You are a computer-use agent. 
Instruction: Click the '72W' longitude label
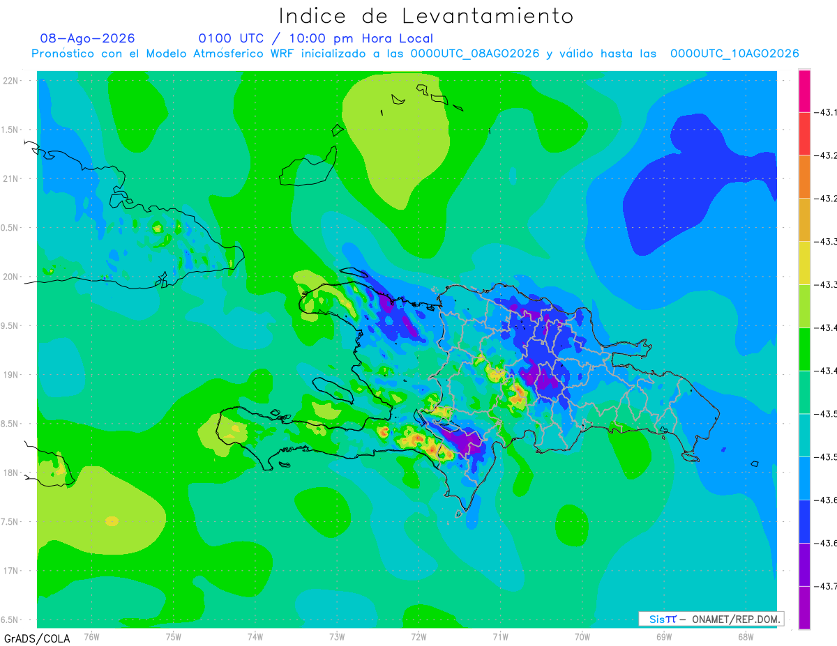click(x=418, y=637)
